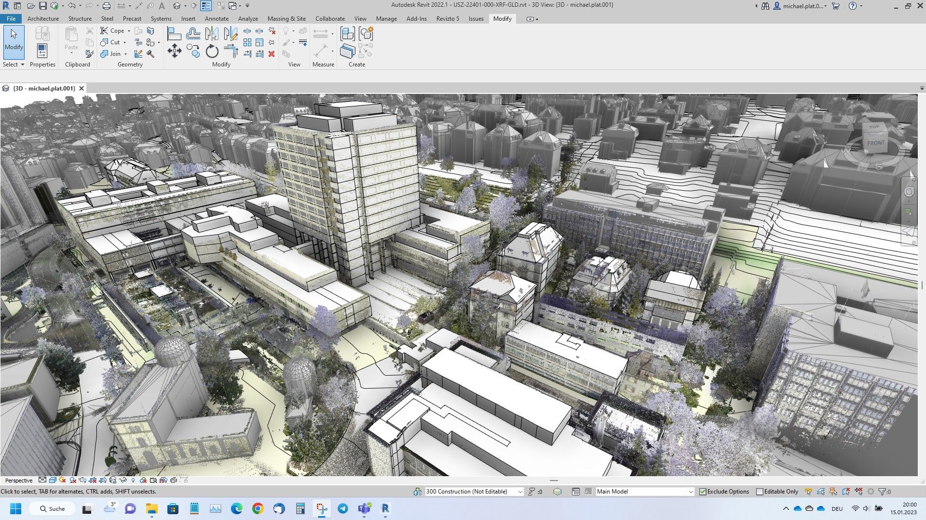Image resolution: width=926 pixels, height=520 pixels.
Task: Select the Move tool in Modify panel
Action: (x=174, y=51)
